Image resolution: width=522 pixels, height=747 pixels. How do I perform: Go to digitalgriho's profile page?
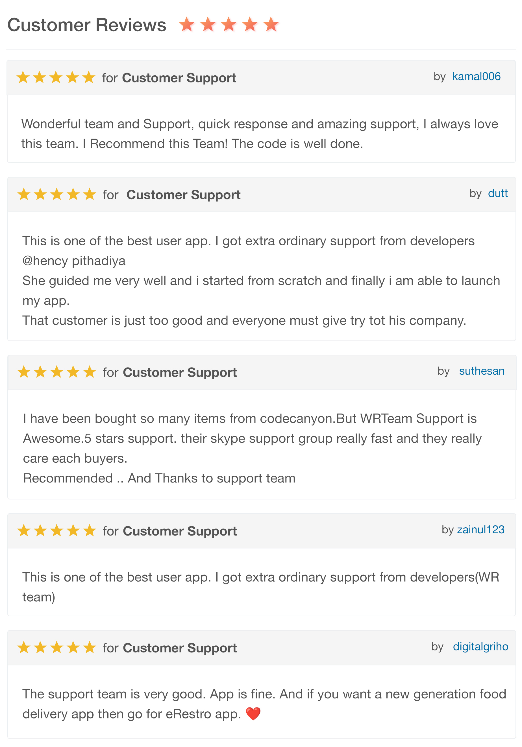[480, 646]
